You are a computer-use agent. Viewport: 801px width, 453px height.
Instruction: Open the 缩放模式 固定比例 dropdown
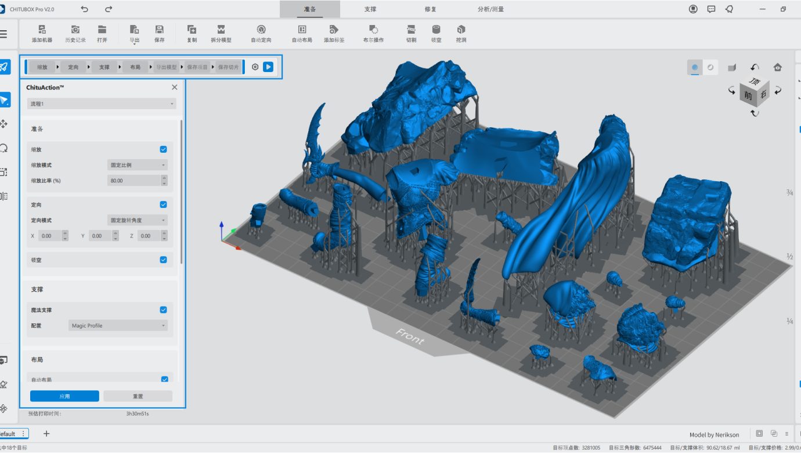click(138, 165)
